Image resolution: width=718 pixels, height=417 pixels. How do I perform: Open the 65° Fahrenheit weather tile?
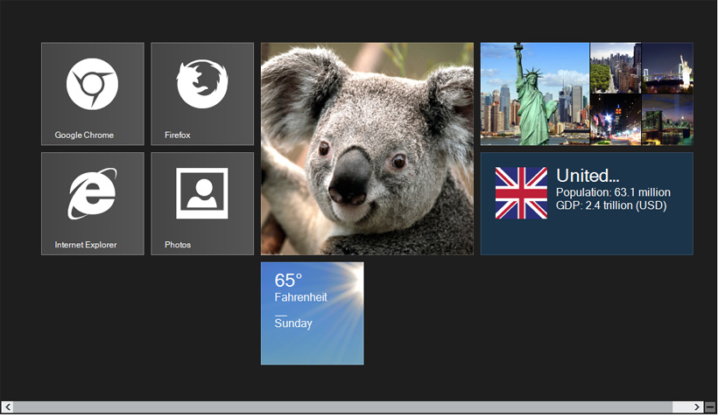[313, 313]
